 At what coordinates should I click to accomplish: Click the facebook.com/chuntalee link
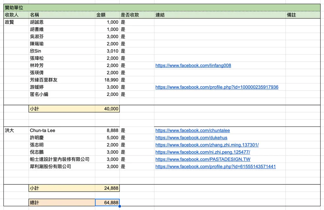click(193, 131)
